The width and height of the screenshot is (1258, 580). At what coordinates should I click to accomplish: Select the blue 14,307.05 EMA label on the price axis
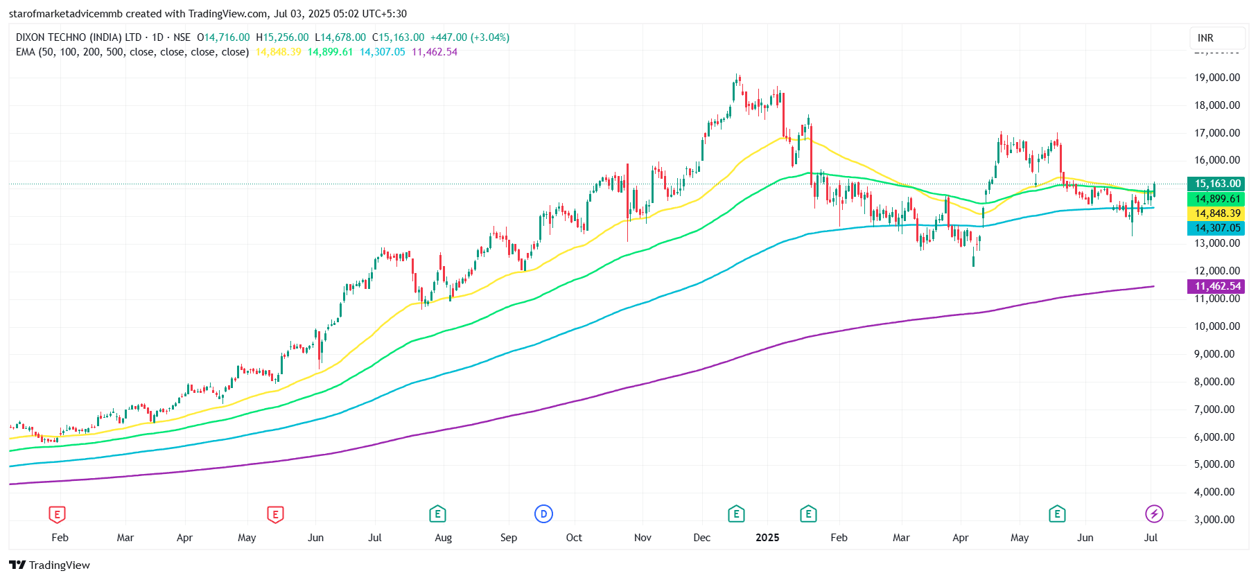(x=1216, y=228)
